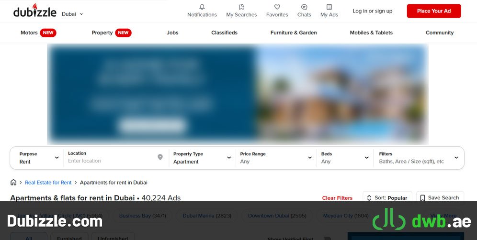477x240 pixels.
Task: Open the Price Range dropdown
Action: 276,158
